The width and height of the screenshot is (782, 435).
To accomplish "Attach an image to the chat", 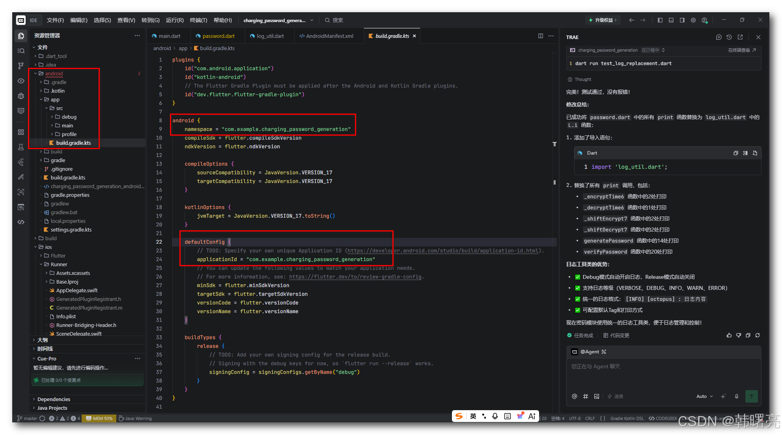I will tap(597, 396).
